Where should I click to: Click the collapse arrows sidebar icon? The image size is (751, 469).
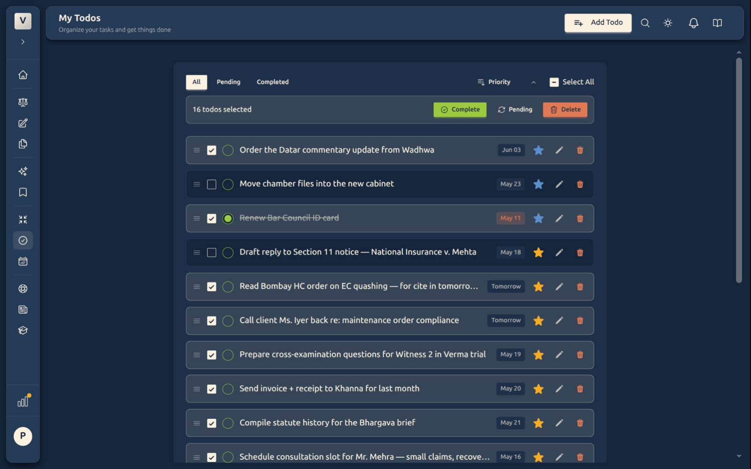point(23,219)
